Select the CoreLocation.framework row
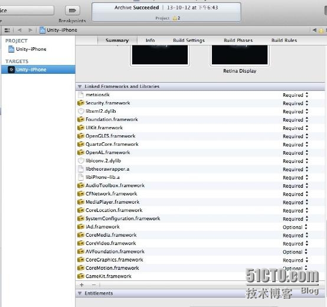The width and height of the screenshot is (327, 307). (x=200, y=210)
